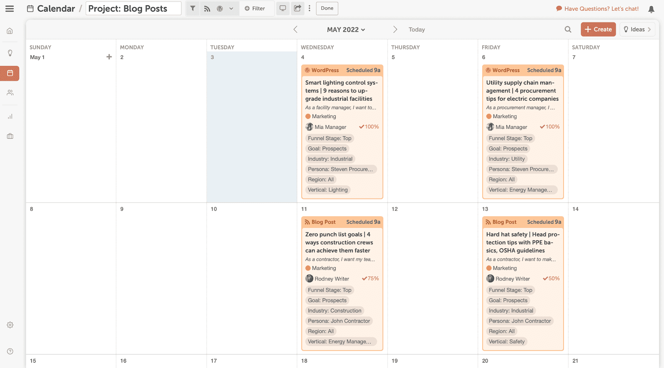This screenshot has height=368, width=664.
Task: Click 100% progress on Smart lighting card
Action: pyautogui.click(x=369, y=127)
